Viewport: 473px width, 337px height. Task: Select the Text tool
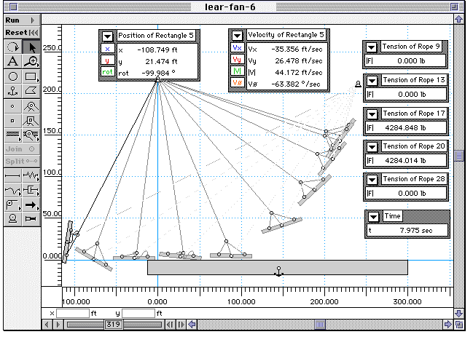point(12,62)
